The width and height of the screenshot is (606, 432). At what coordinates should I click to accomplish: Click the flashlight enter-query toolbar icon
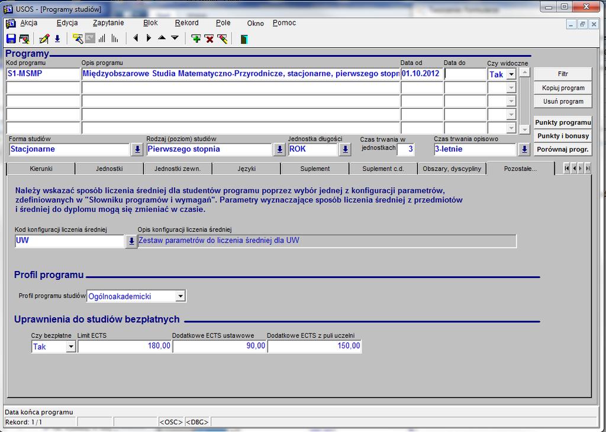(78, 38)
